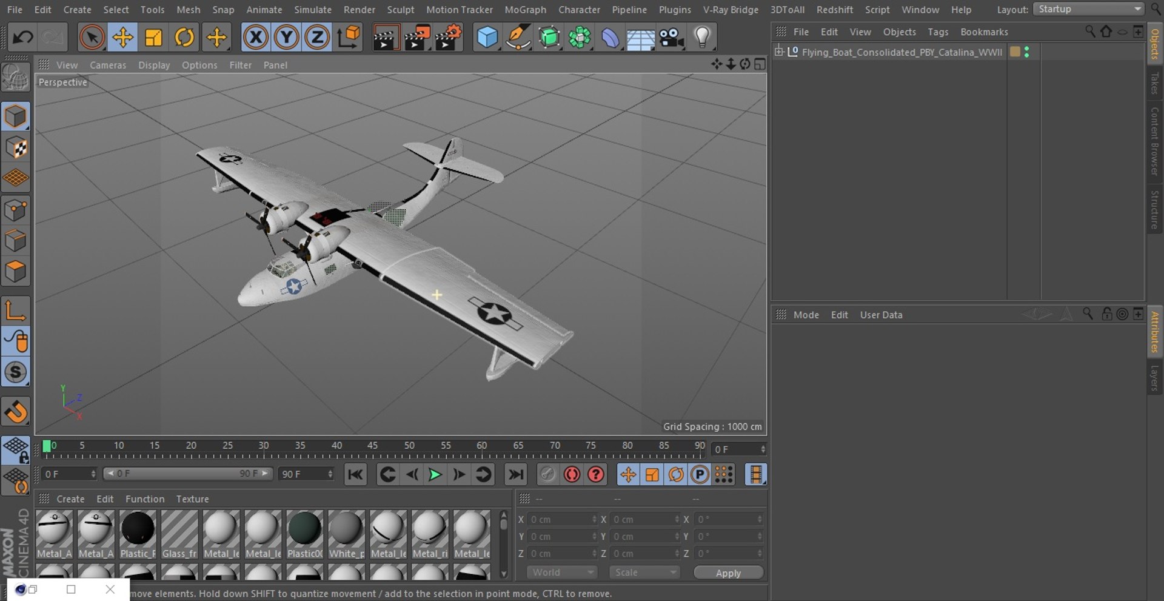Toggle Parameter keyframe recording
The width and height of the screenshot is (1164, 601).
tap(700, 474)
